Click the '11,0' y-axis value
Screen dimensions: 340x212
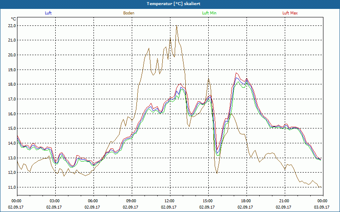[x=12, y=187]
